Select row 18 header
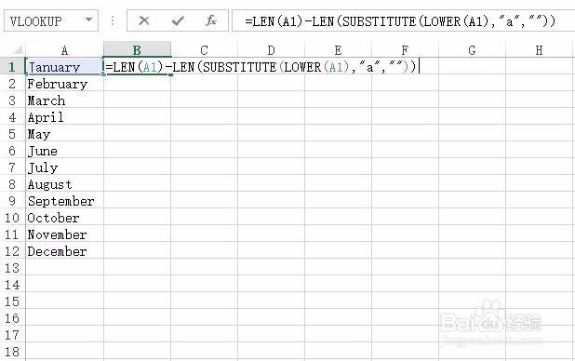575x361 pixels. click(x=12, y=352)
